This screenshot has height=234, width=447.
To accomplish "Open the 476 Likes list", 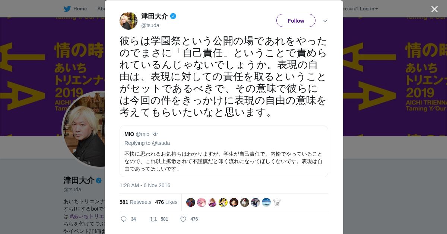I will [166, 202].
